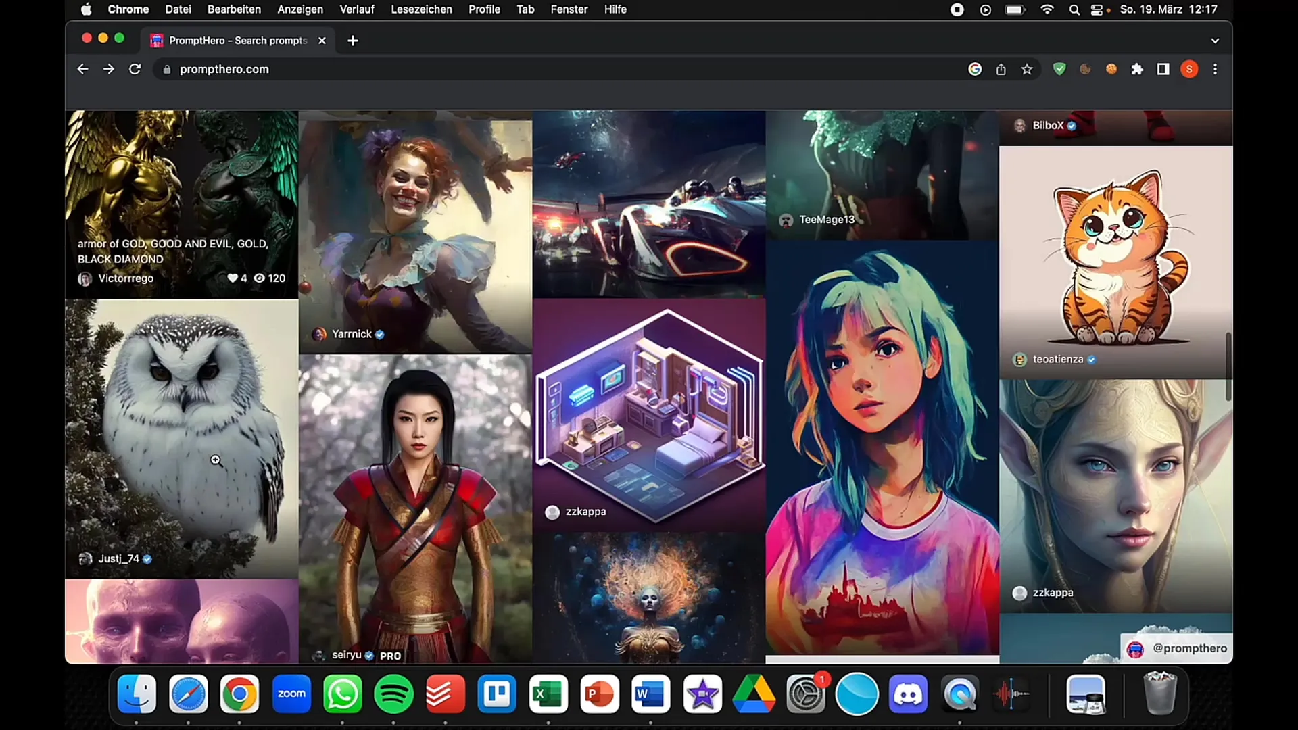The width and height of the screenshot is (1298, 730).
Task: Select the PromptHero - Search prompts tab
Action: click(x=238, y=41)
